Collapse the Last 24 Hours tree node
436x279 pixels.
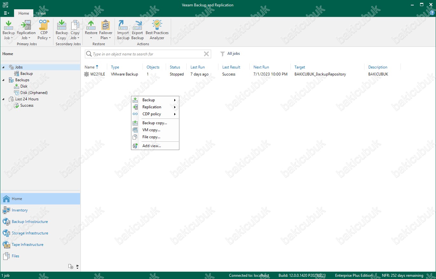tap(3, 99)
